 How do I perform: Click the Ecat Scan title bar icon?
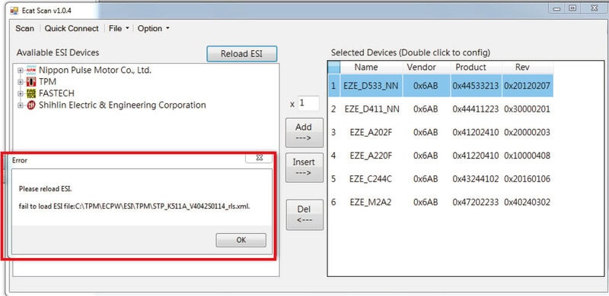[x=14, y=11]
